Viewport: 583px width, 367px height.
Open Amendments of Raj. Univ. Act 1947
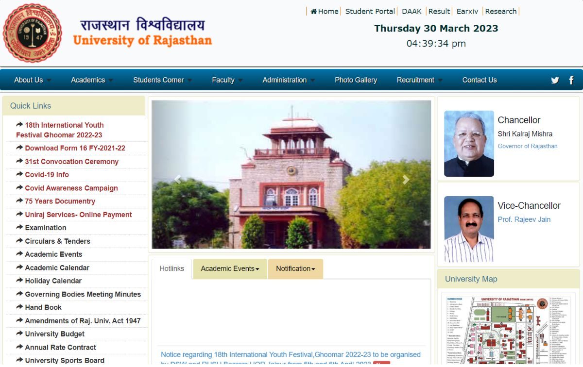(83, 320)
